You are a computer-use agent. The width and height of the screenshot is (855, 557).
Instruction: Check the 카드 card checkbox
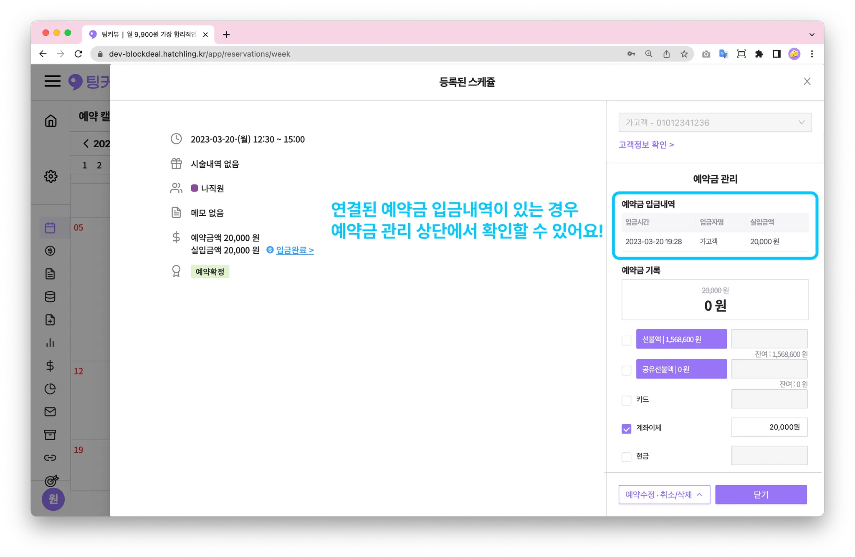click(x=626, y=400)
